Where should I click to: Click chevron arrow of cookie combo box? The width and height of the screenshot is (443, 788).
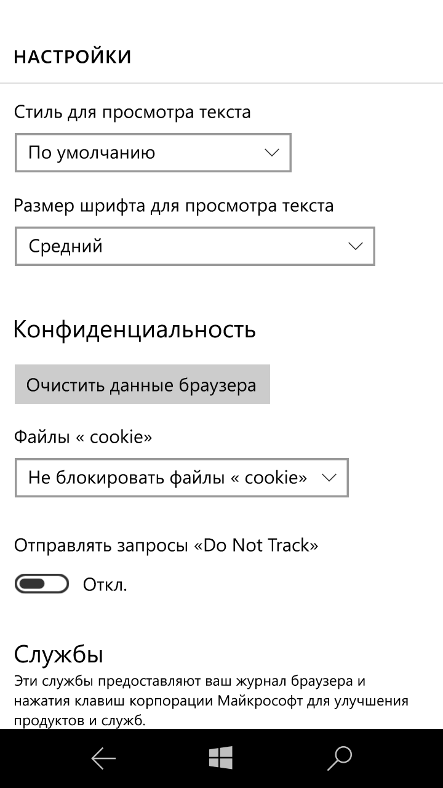tap(329, 478)
